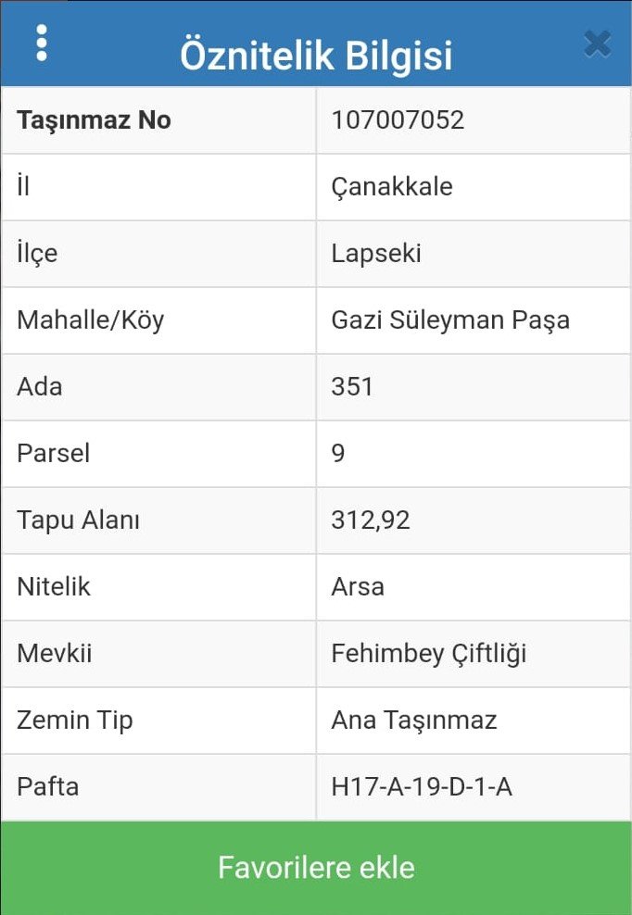Tap the Nitelik value Arsa

point(358,586)
